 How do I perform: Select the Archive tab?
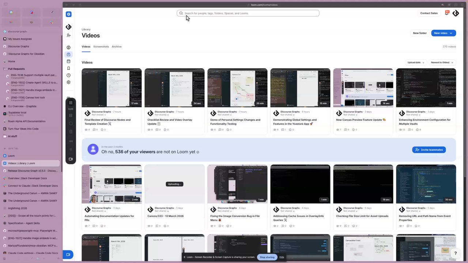tap(117, 47)
